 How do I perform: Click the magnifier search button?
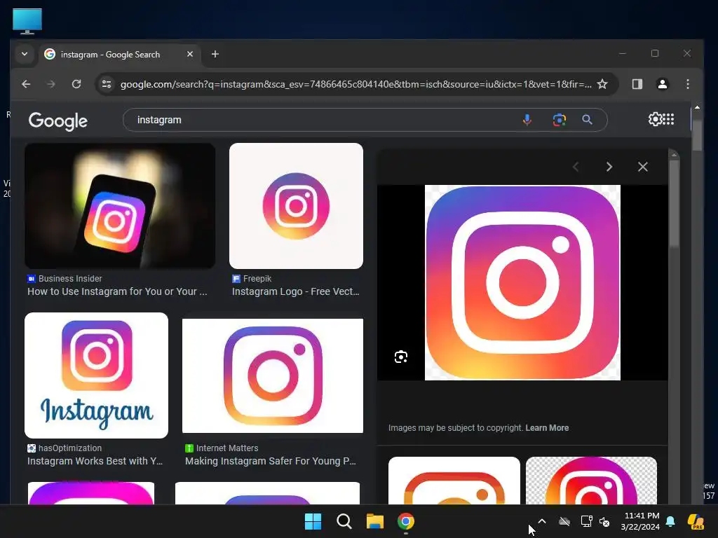(587, 120)
